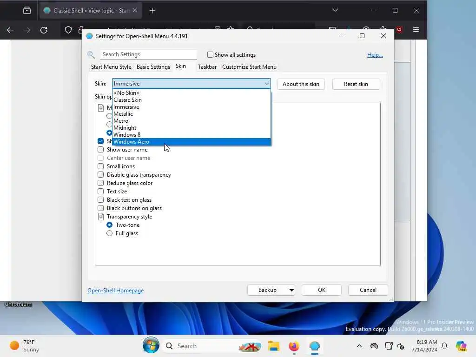Choose Classic Skin from the skin list

tap(192, 100)
